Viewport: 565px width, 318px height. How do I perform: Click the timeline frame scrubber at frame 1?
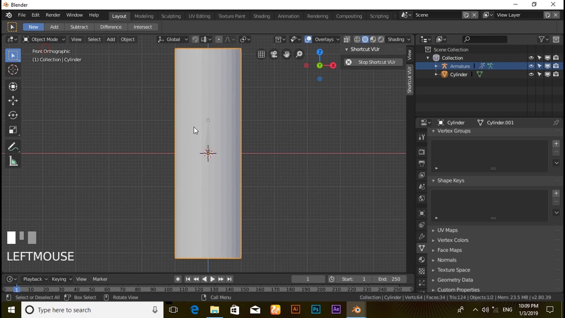click(16, 289)
